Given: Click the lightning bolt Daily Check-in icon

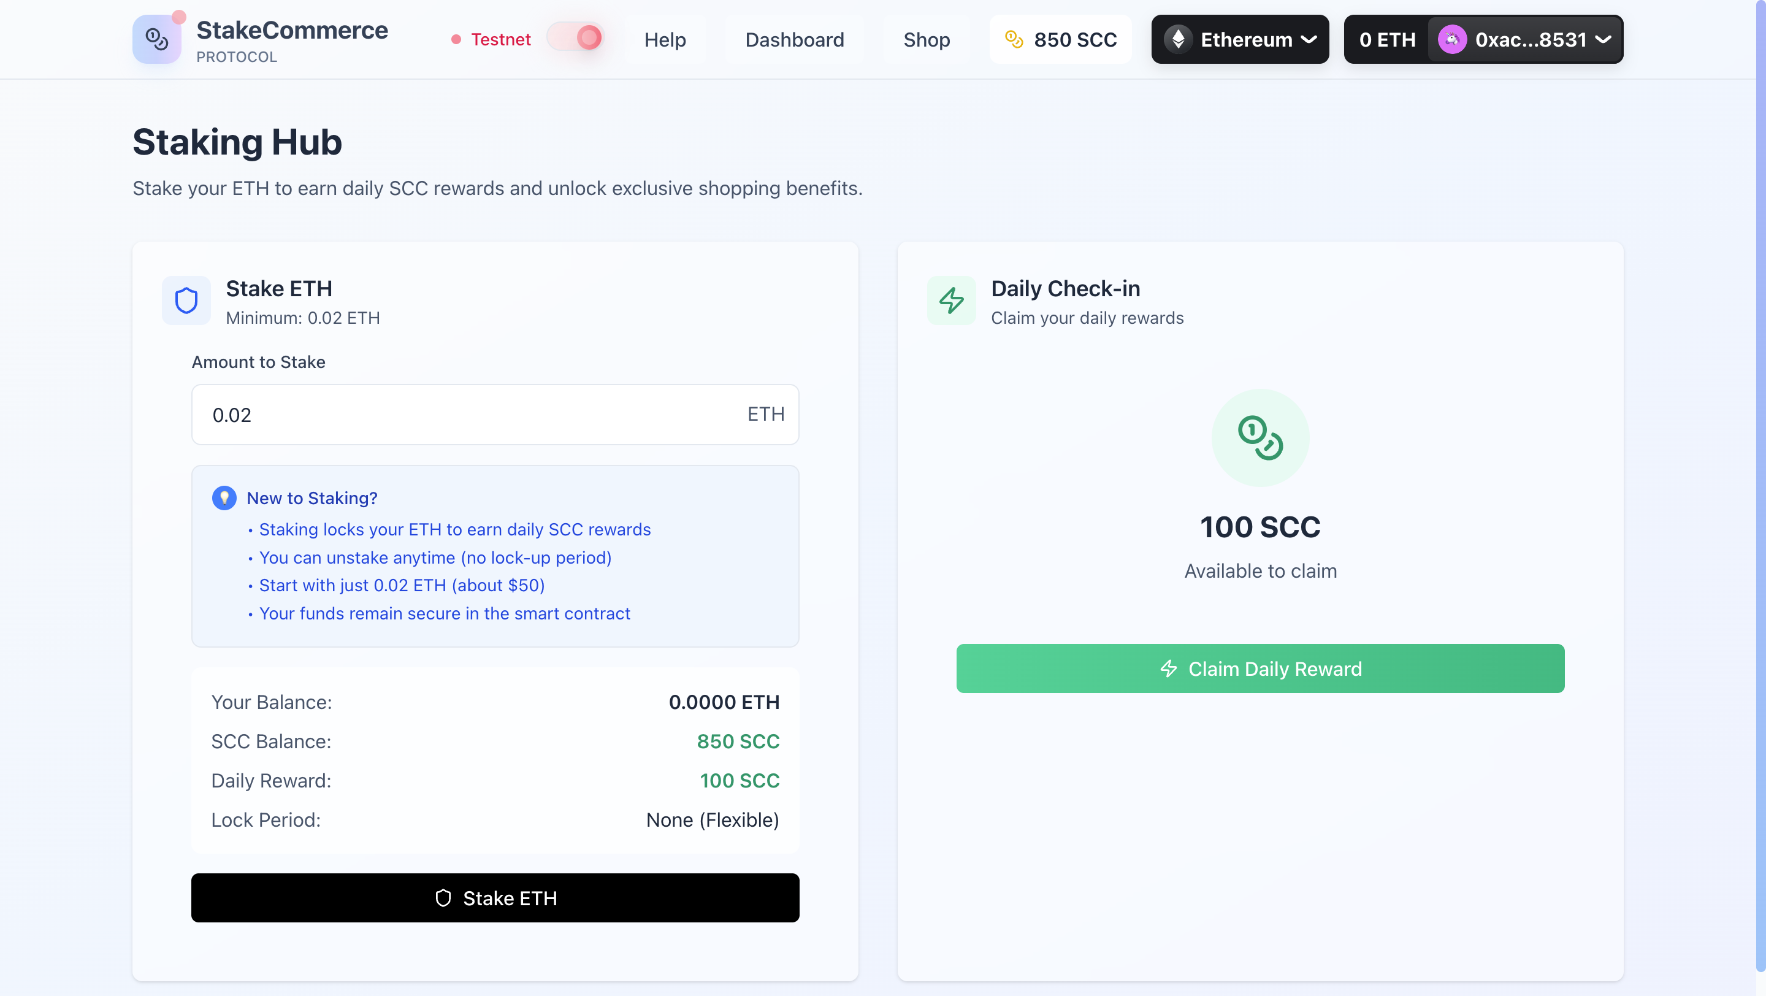Looking at the screenshot, I should [951, 301].
